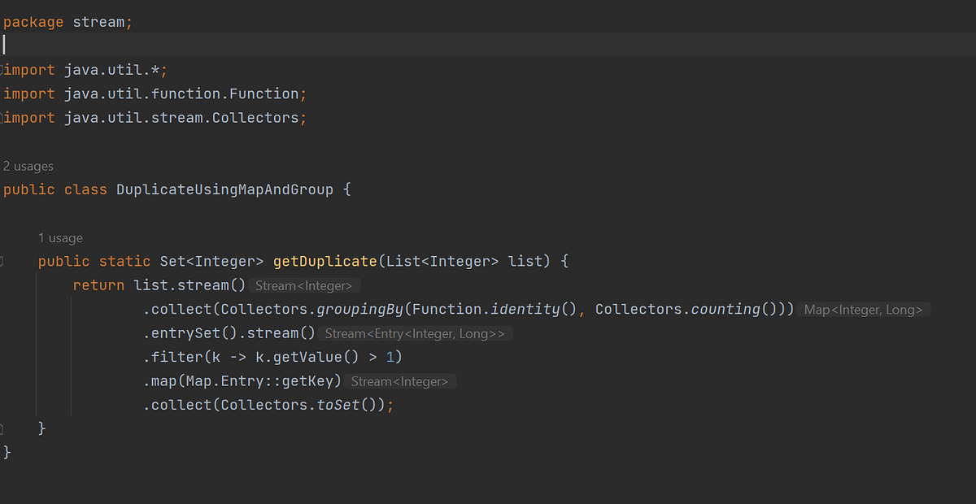976x504 pixels.
Task: Collapse the import statements using gutter fold arrow
Action: click(3, 70)
